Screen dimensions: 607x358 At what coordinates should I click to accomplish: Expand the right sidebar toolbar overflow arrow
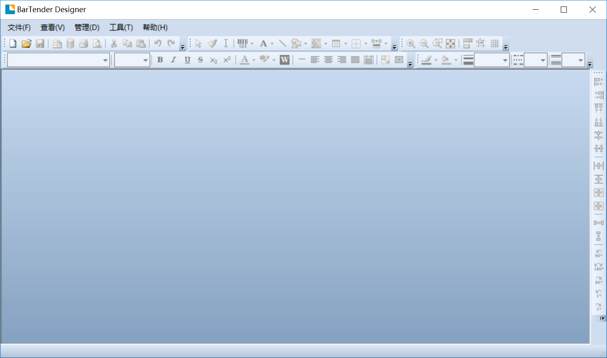point(602,319)
